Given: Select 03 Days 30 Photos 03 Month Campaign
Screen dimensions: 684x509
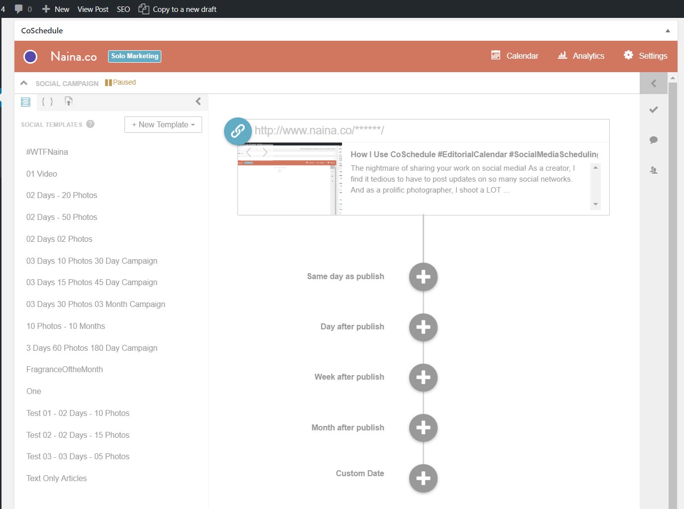Looking at the screenshot, I should pos(96,304).
